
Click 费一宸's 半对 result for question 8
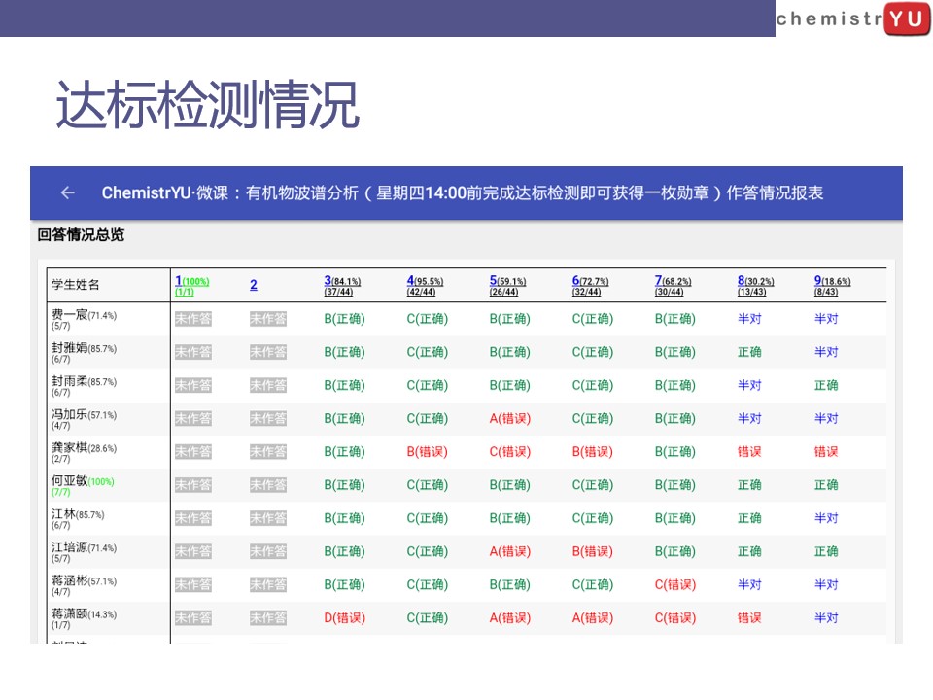[x=749, y=319]
